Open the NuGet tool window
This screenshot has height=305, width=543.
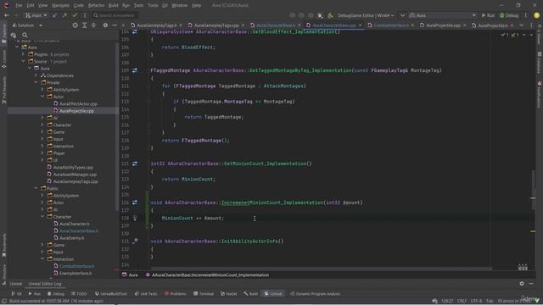(x=228, y=294)
